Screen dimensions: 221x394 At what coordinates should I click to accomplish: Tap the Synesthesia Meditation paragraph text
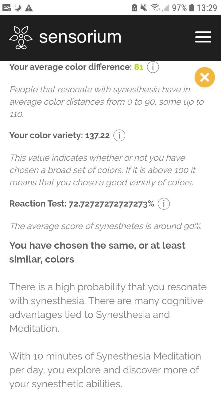pyautogui.click(x=105, y=370)
